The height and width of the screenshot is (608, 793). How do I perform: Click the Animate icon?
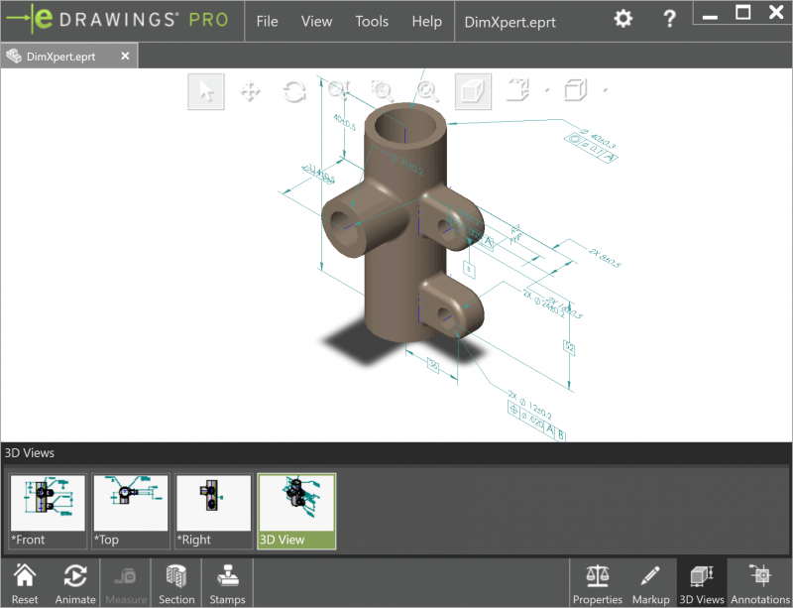click(74, 582)
